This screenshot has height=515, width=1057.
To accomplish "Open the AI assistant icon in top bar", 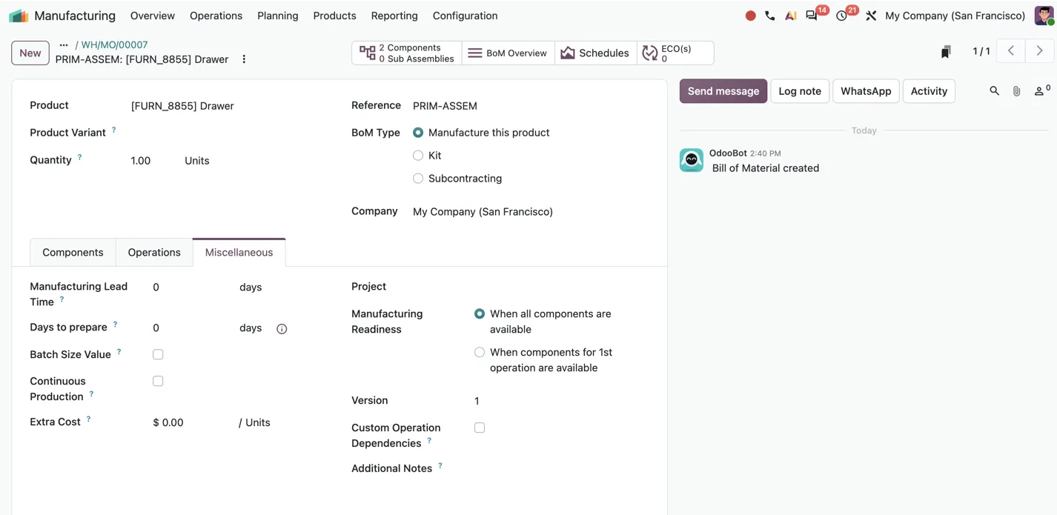I will click(x=791, y=16).
